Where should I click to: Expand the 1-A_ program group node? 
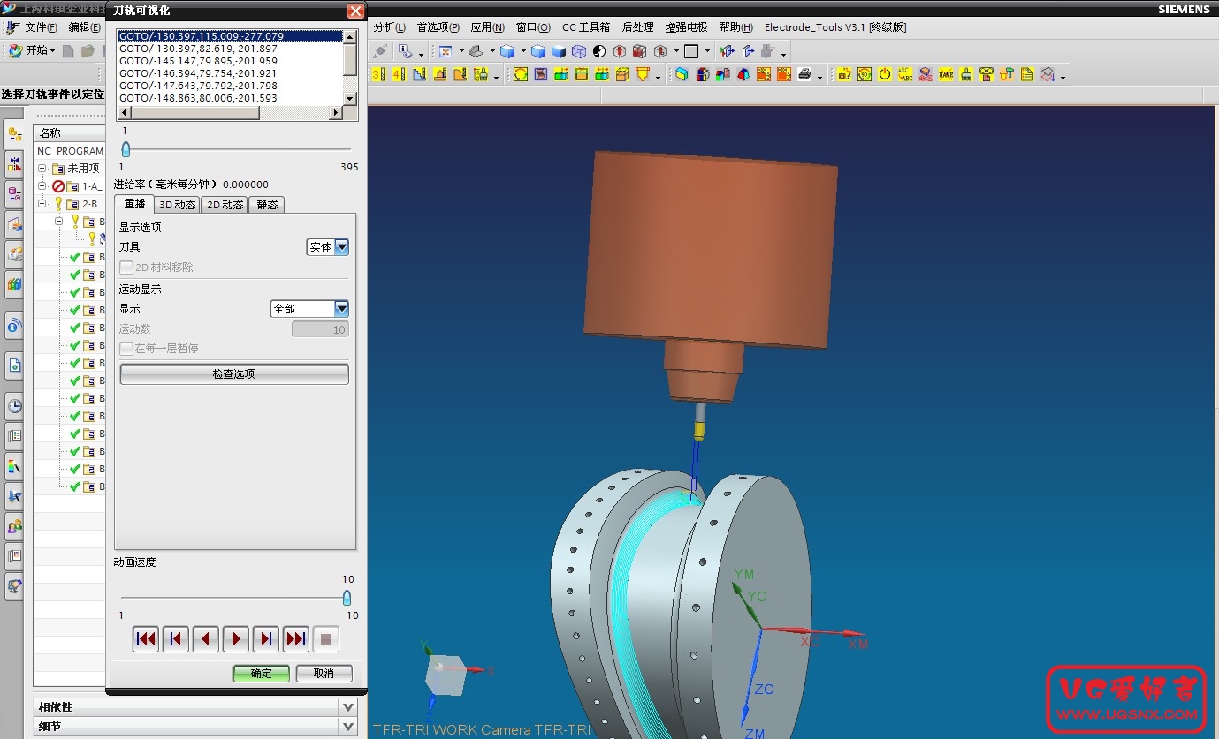point(42,186)
